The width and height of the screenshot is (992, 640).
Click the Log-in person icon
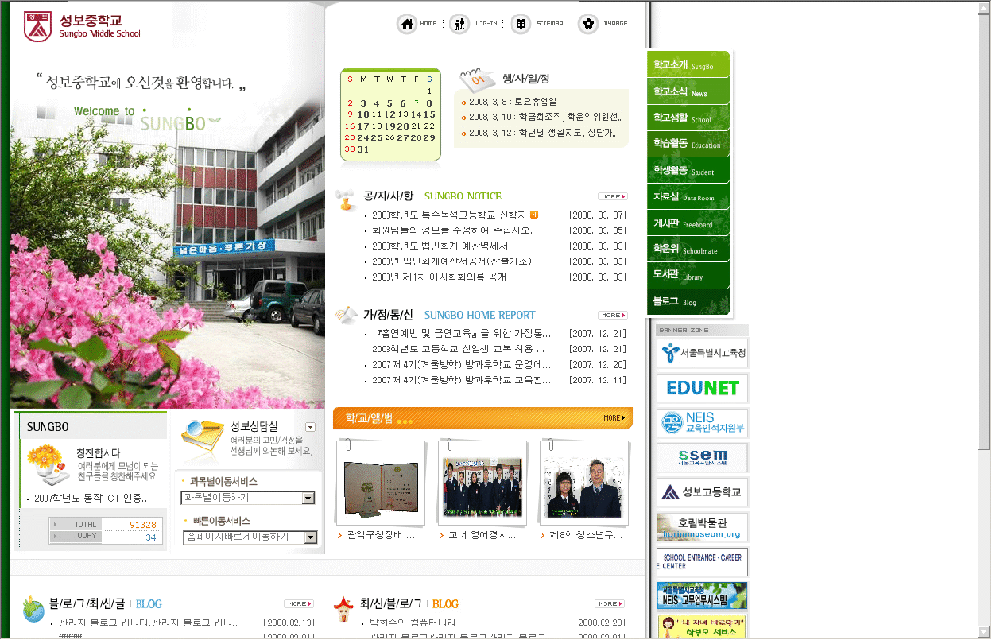pos(459,24)
